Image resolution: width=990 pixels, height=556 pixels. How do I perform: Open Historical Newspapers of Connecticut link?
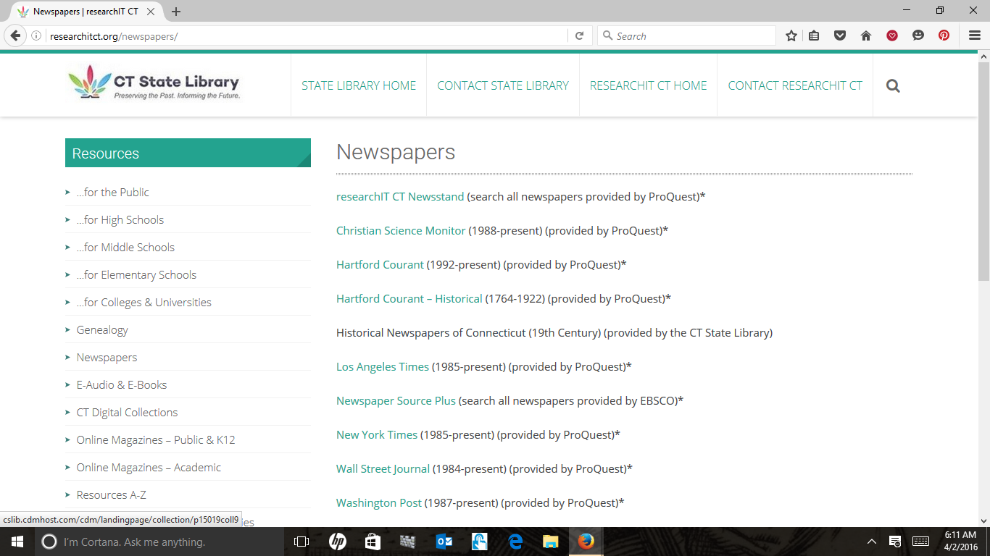point(431,332)
